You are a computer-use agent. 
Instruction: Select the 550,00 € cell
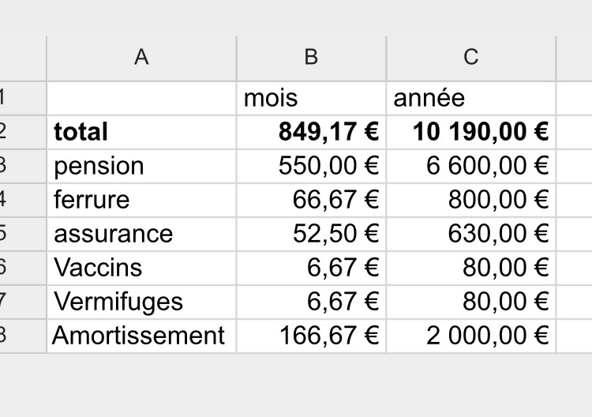point(311,166)
